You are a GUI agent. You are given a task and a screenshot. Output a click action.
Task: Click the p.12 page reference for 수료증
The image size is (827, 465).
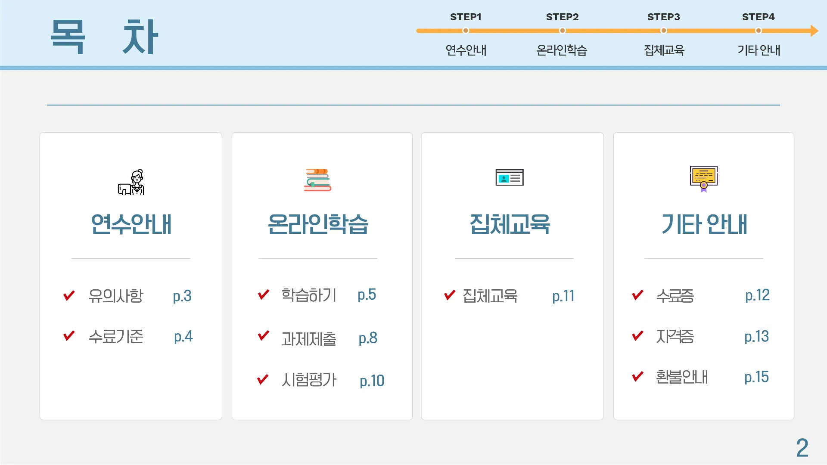[x=757, y=295]
